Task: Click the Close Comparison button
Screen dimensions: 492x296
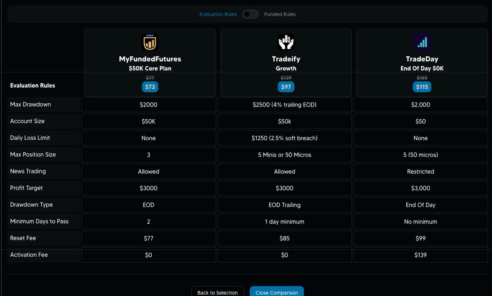Action: click(x=277, y=292)
